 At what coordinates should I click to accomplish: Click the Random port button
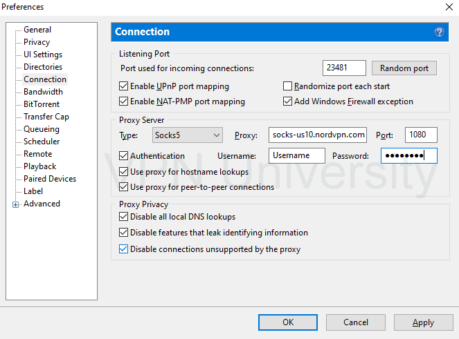pos(404,68)
